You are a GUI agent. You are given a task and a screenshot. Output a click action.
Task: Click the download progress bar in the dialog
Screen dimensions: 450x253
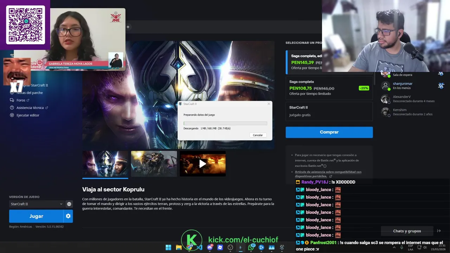click(225, 123)
